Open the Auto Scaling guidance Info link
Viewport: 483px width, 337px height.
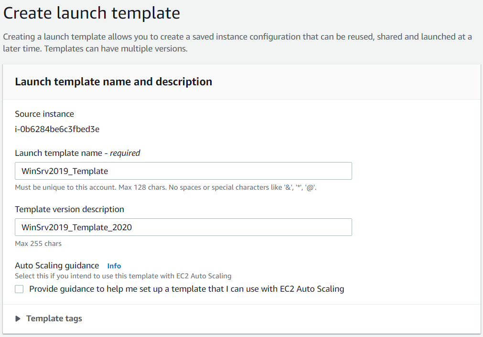(x=114, y=266)
